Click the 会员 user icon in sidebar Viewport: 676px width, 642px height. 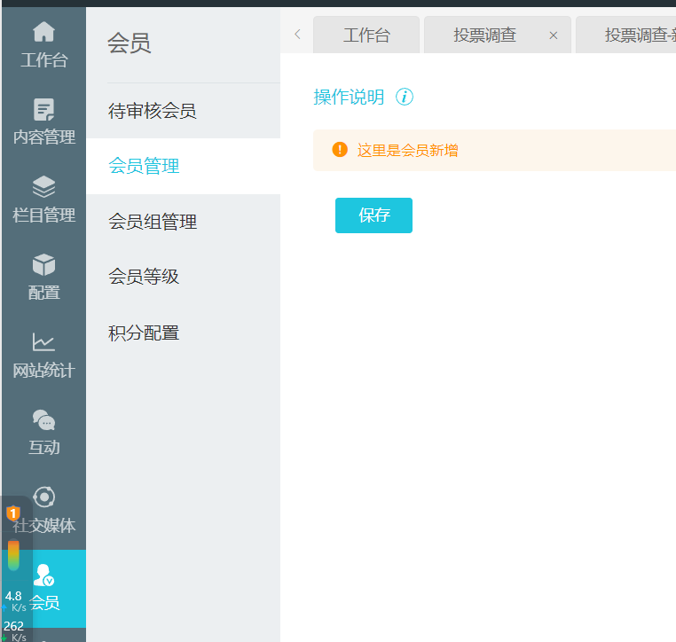(43, 575)
